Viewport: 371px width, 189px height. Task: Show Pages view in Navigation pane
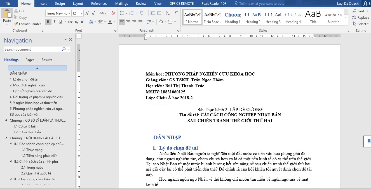(30, 60)
